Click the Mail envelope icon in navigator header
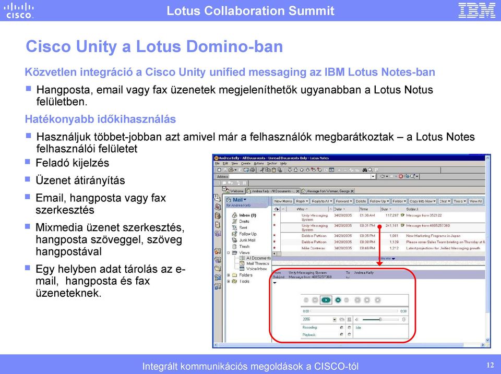Viewport: 501px width, 374px height. tap(229, 200)
